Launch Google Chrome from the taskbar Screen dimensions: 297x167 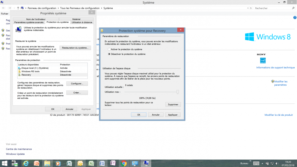tap(124, 163)
